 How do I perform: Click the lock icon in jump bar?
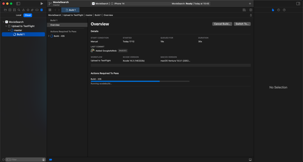251,15
